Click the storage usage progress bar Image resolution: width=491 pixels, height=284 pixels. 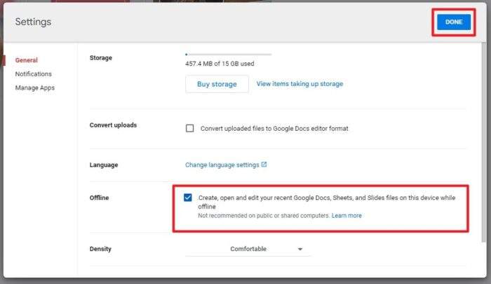tap(228, 55)
